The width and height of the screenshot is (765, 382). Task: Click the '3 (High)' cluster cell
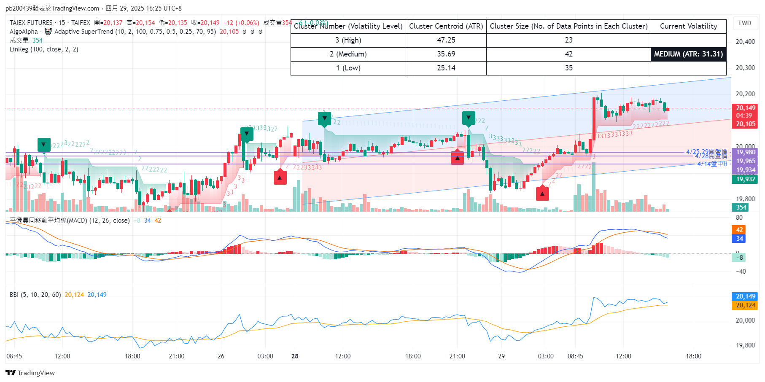[x=348, y=40]
